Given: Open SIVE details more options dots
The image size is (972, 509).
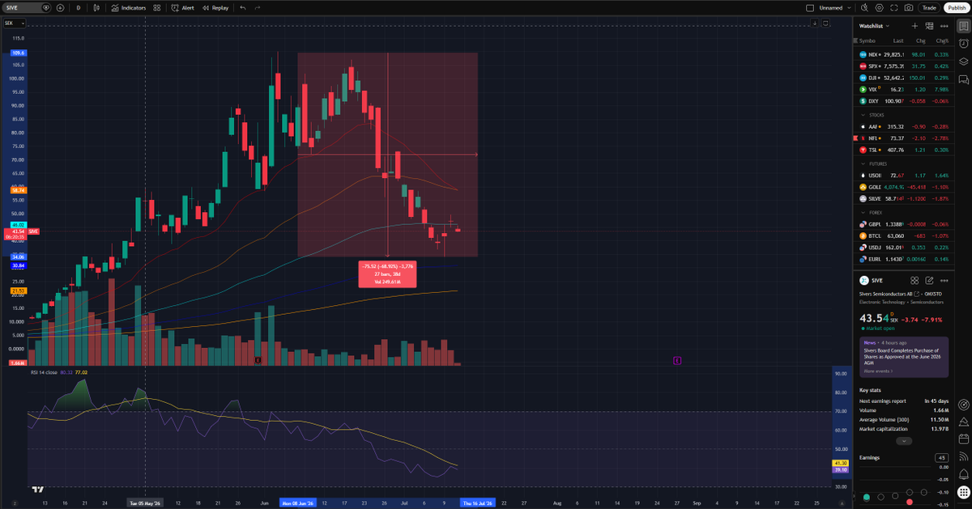Looking at the screenshot, I should (x=944, y=280).
